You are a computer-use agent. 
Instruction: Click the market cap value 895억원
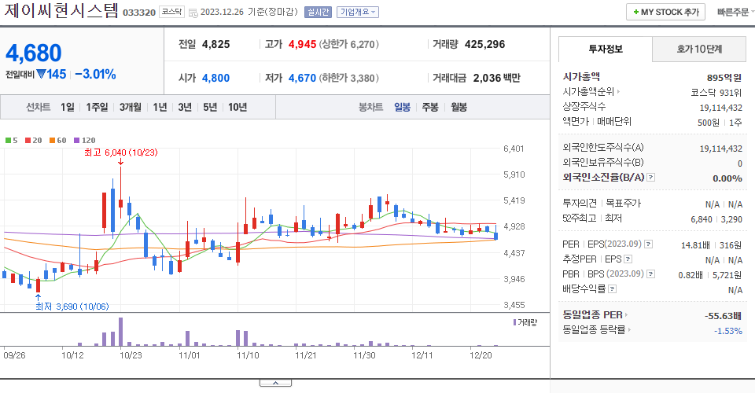[x=724, y=78]
